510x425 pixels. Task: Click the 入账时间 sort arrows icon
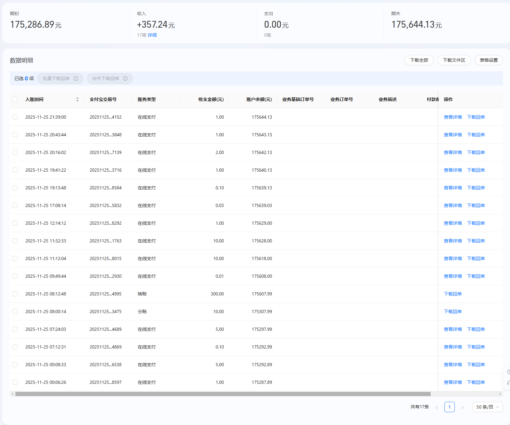point(77,100)
